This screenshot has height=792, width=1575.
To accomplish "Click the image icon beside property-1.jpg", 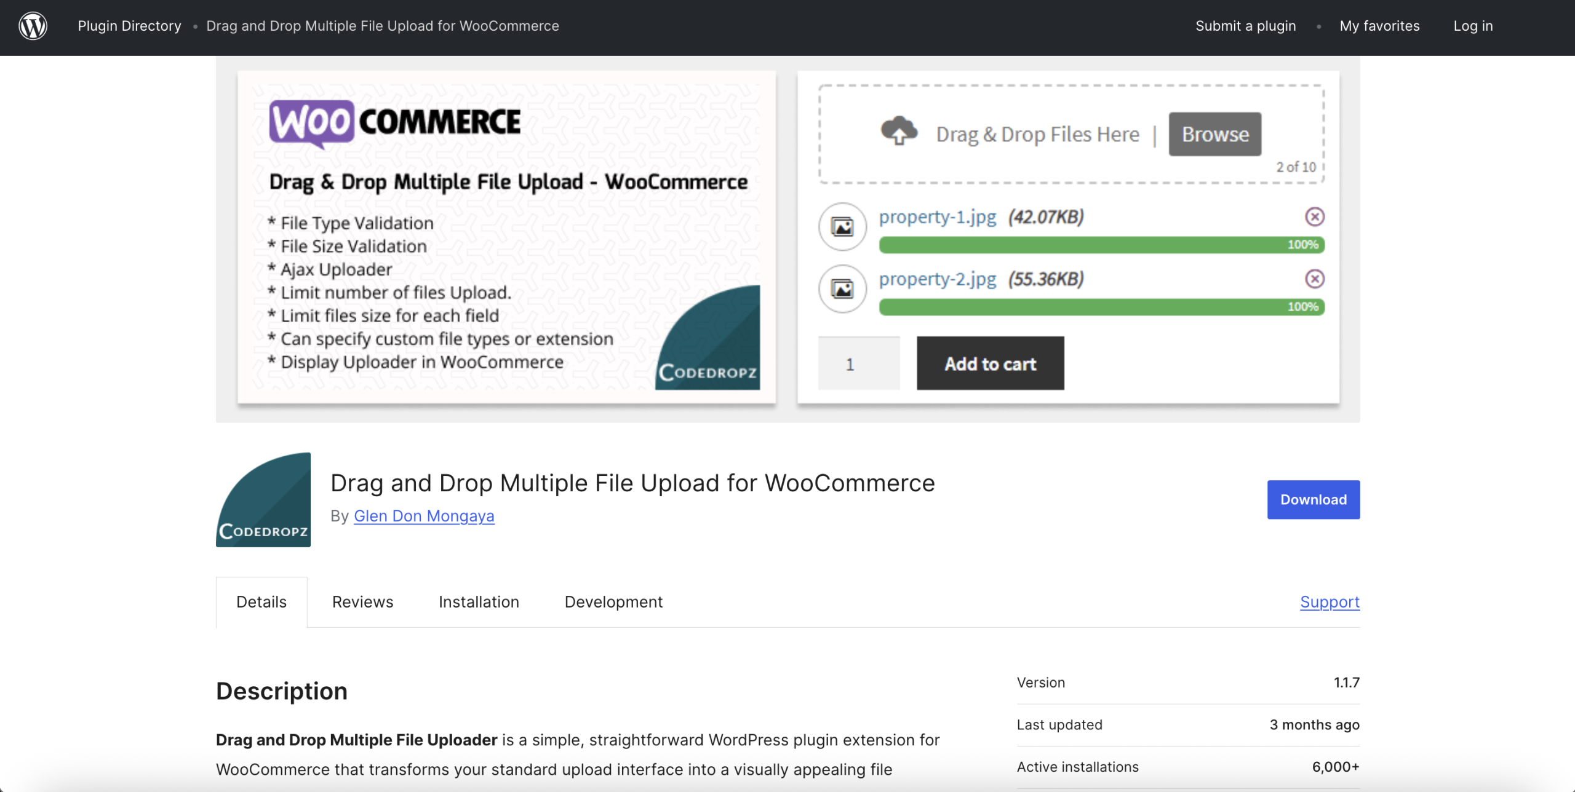I will 842,226.
